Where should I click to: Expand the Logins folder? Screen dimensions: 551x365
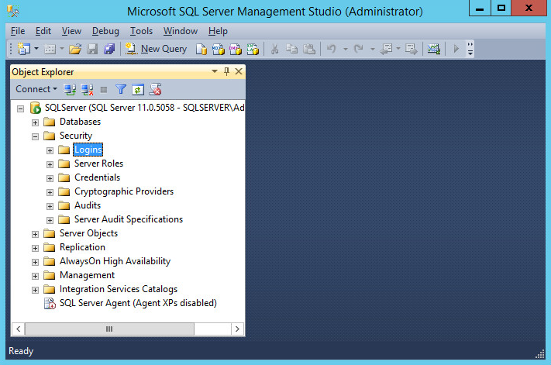click(50, 150)
